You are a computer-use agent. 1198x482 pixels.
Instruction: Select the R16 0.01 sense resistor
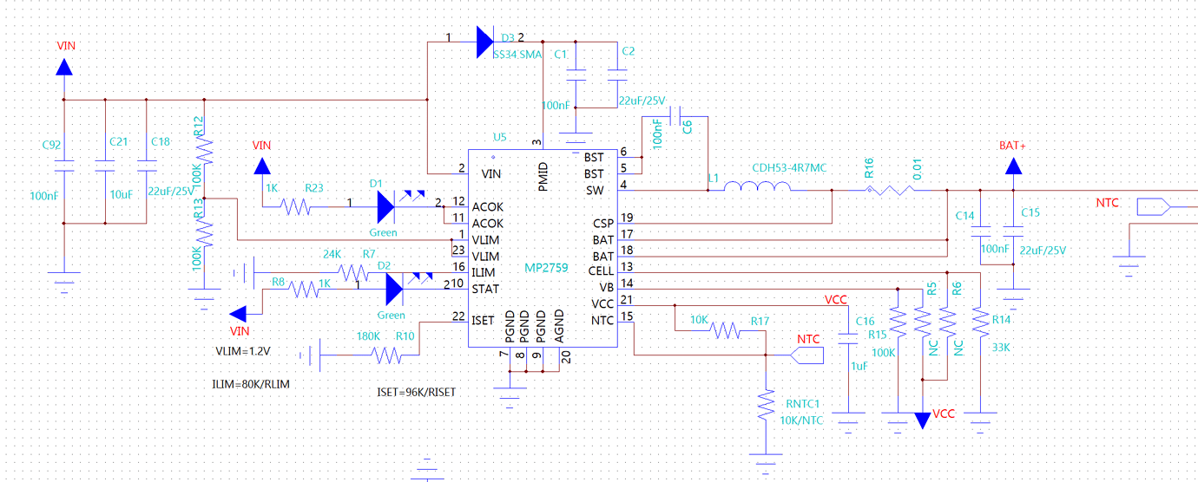tap(888, 190)
